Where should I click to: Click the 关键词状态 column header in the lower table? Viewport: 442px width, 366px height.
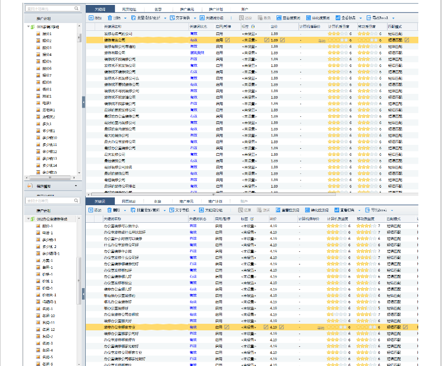[201, 219]
